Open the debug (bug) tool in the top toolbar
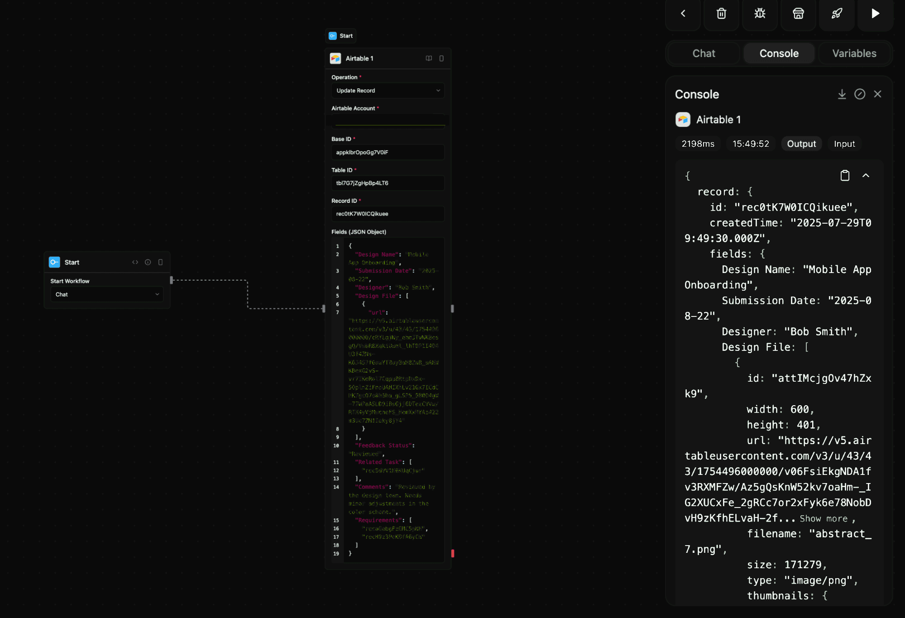Viewport: 905px width, 618px height. tap(759, 14)
